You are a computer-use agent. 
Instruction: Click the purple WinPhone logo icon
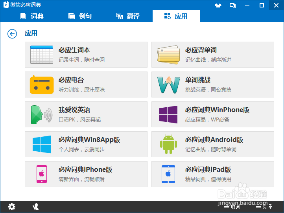tap(168, 114)
